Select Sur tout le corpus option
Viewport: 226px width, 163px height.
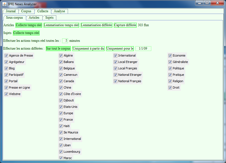58,48
